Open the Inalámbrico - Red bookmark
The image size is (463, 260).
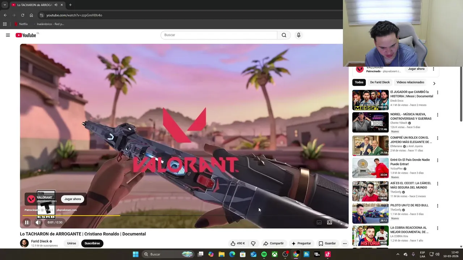pos(48,24)
